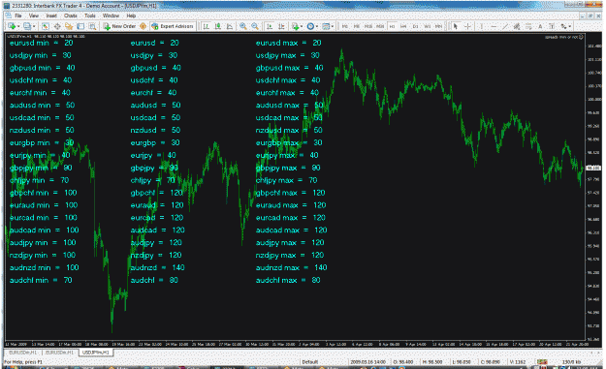Click the 'audchf min = 70' label

[x=41, y=280]
